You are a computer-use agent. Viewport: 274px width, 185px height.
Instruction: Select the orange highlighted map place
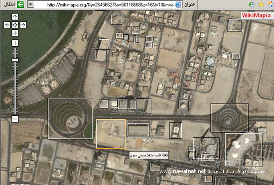click(x=111, y=134)
